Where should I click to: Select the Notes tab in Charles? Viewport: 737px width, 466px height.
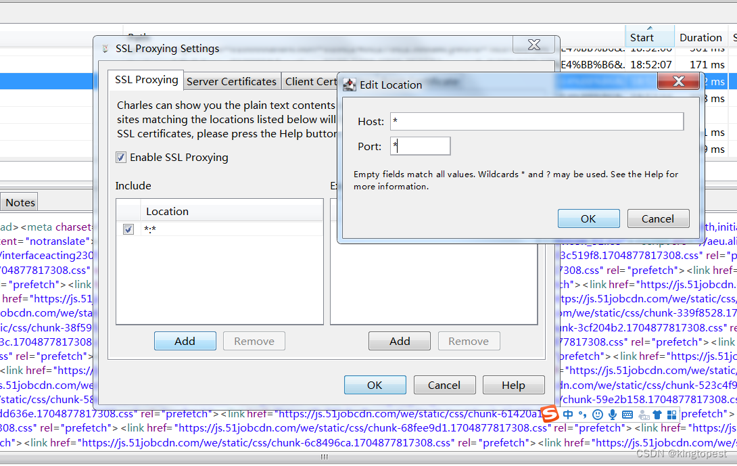click(x=20, y=203)
